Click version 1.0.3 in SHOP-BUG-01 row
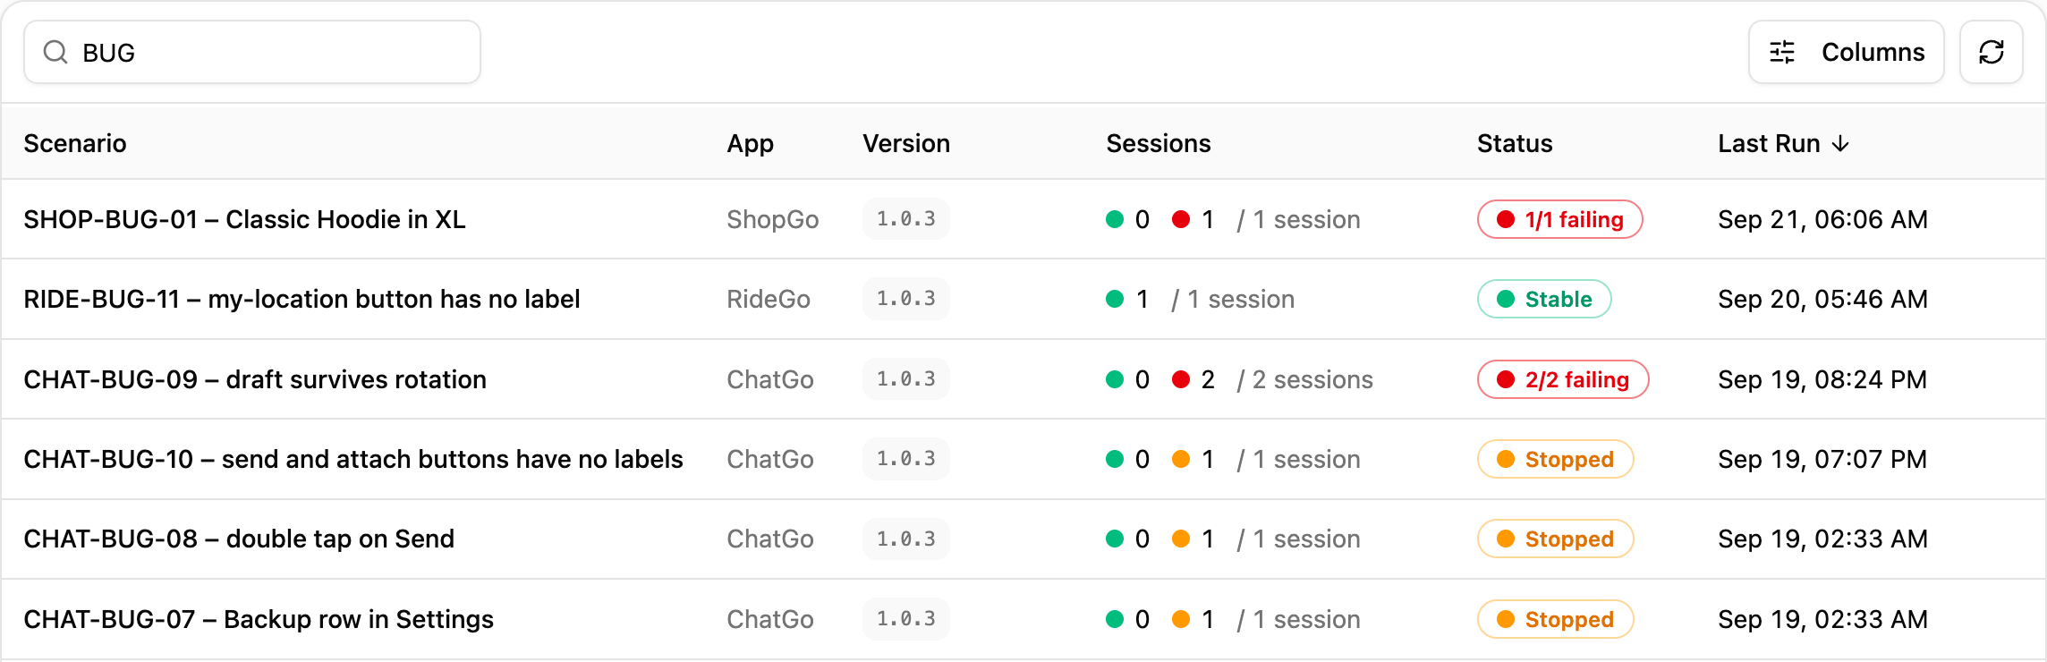The image size is (2047, 662). click(906, 219)
